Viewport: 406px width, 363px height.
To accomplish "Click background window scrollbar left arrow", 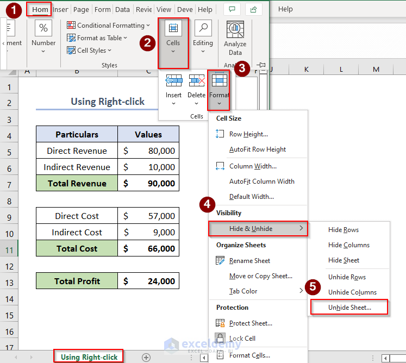I will tap(385, 358).
